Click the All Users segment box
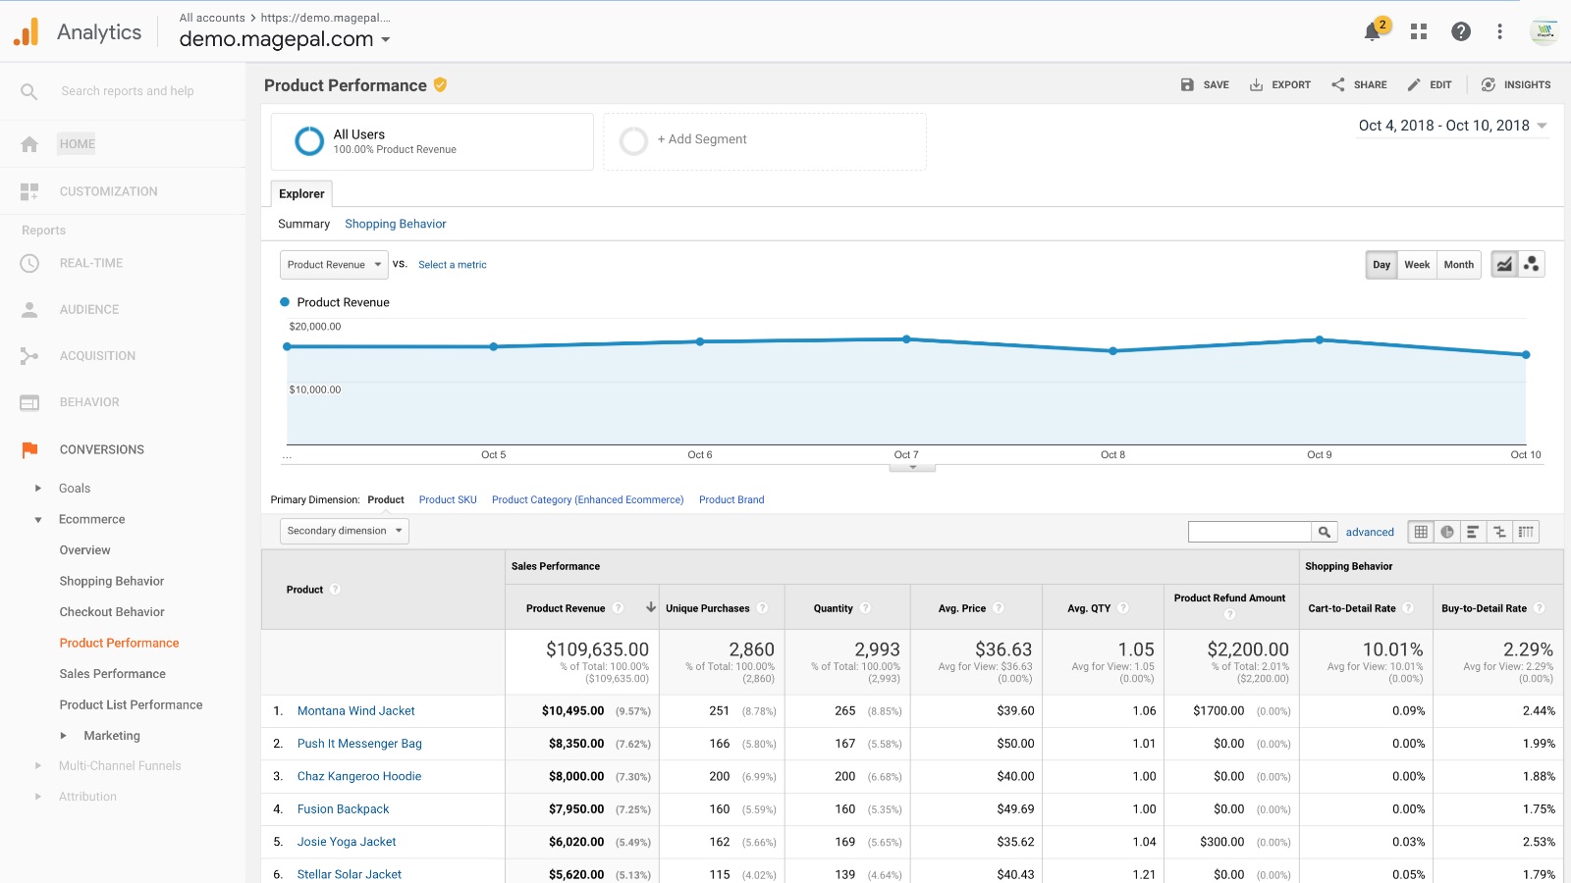Viewport: 1571px width, 883px height. (432, 141)
